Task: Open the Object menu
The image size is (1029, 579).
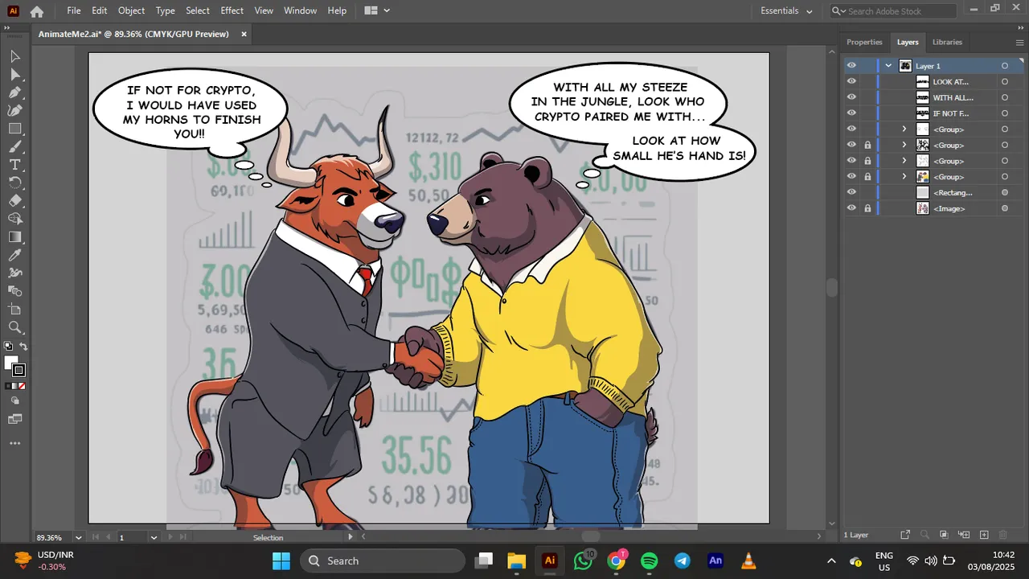Action: (x=131, y=11)
